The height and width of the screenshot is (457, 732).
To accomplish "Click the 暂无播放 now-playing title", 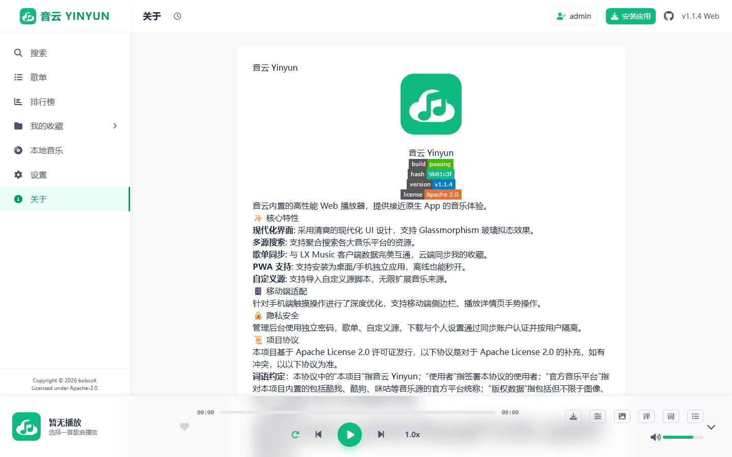I will point(65,422).
